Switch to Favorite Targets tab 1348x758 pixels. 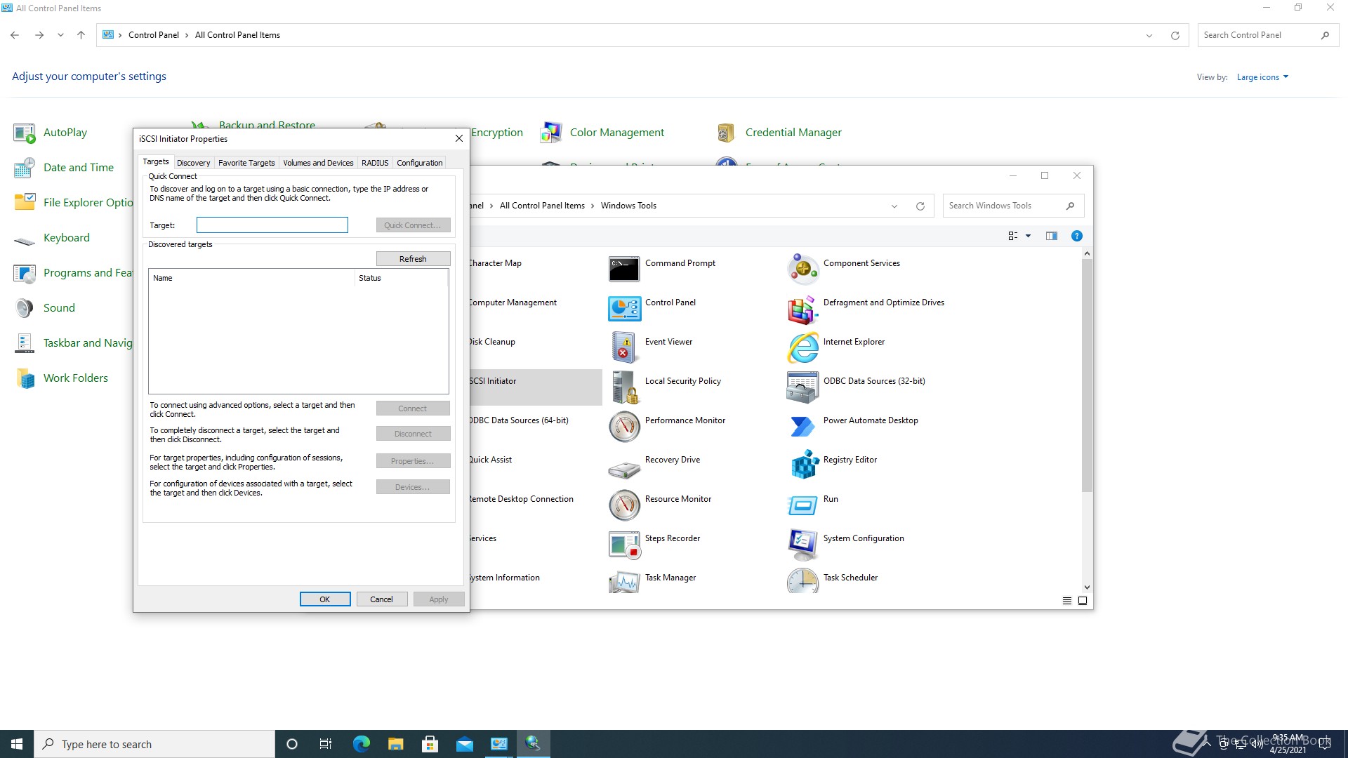(246, 163)
